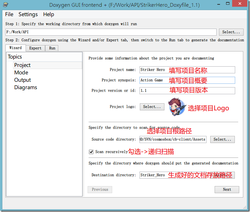Minimize the Doxygen window
Screen dimensions: 250x212
pos(219,4)
